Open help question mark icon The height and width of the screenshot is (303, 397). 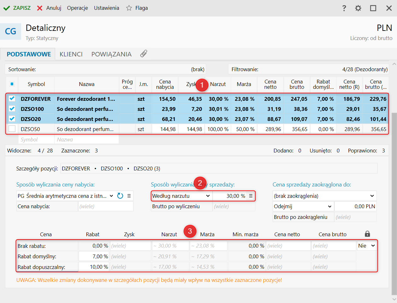click(344, 8)
